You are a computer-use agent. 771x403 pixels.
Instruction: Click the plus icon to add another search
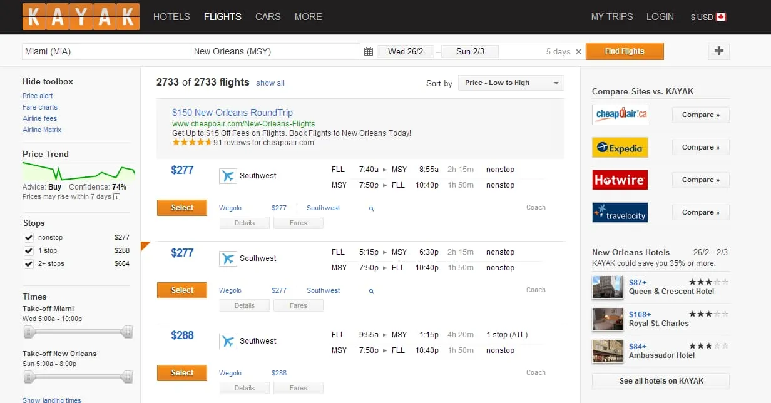click(x=718, y=51)
